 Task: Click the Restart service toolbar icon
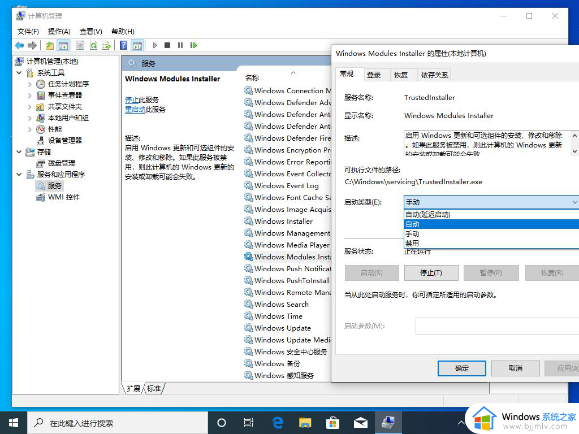[193, 45]
